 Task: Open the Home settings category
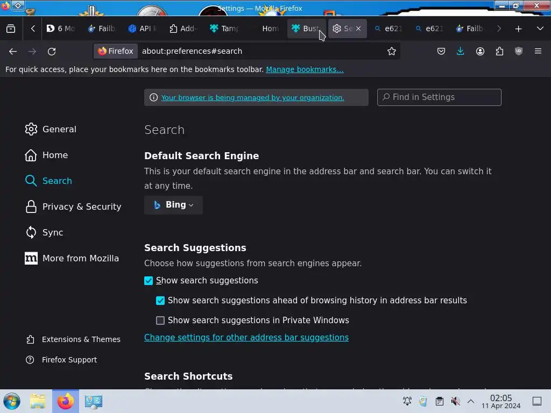[x=46, y=155]
